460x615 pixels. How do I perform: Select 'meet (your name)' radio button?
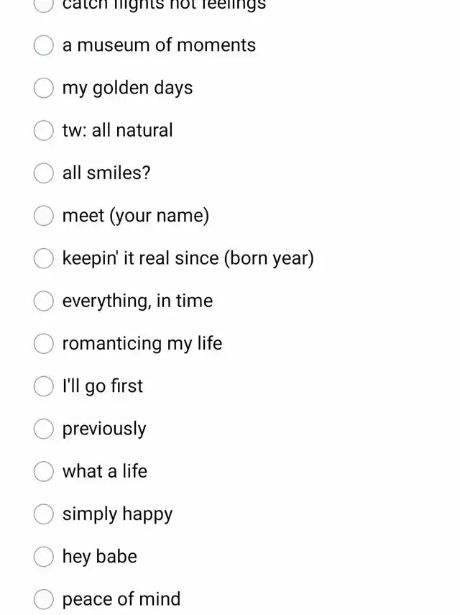click(x=44, y=216)
